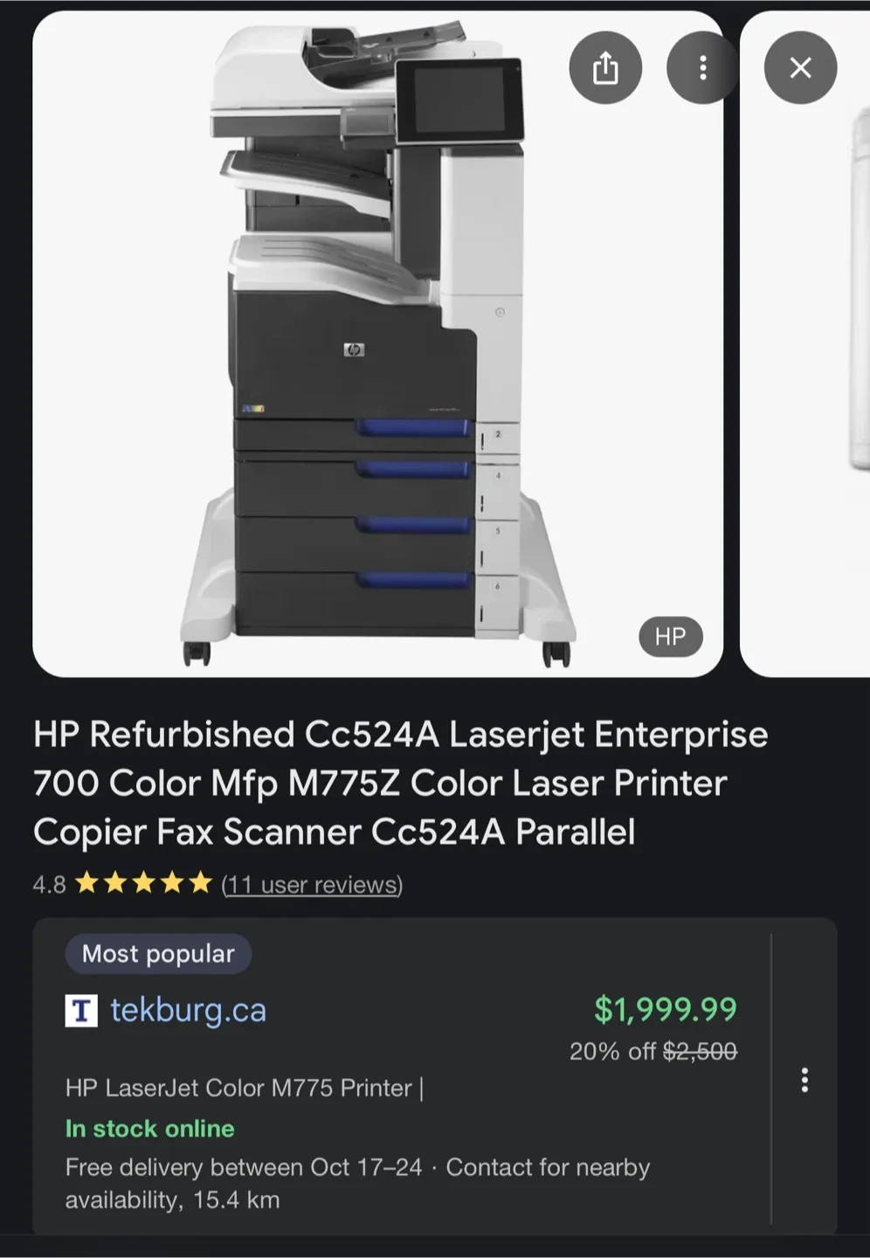Tap the 20% off $2,500 discount text

[653, 1051]
